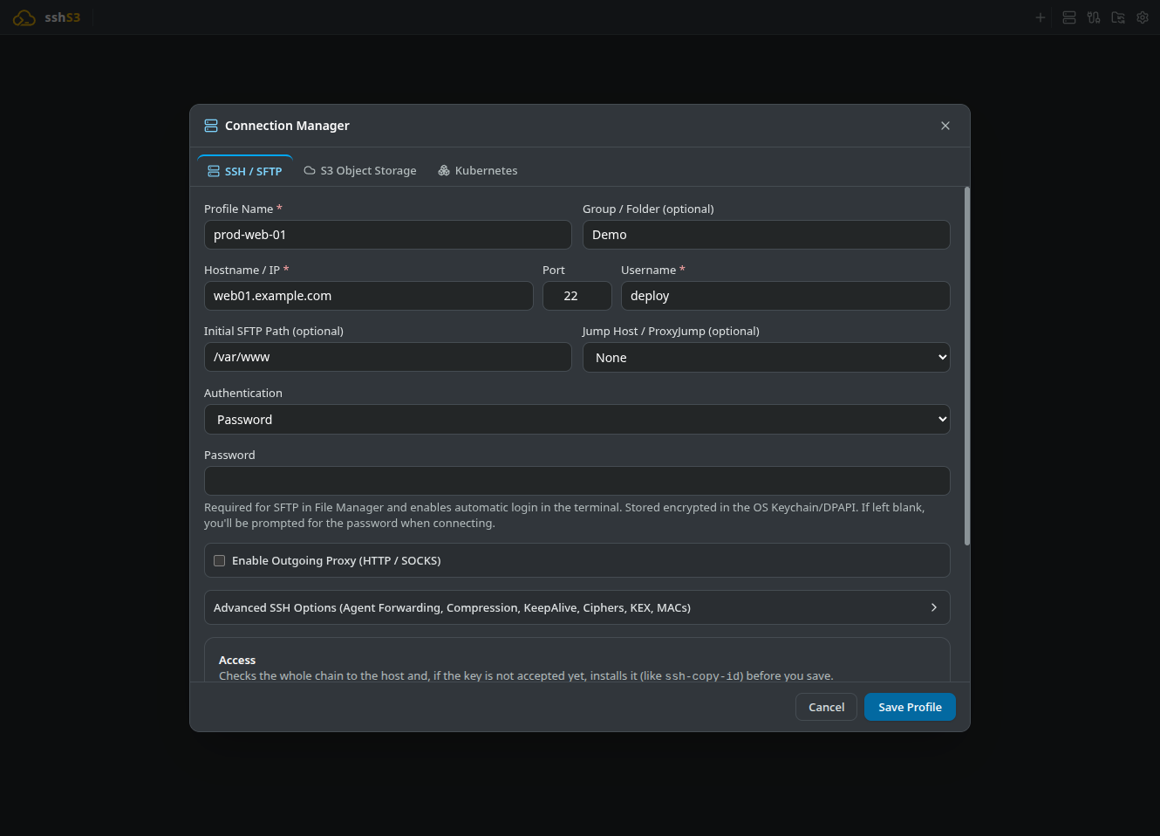The width and height of the screenshot is (1160, 836).
Task: Click the plus icon in top bar
Action: pyautogui.click(x=1040, y=17)
